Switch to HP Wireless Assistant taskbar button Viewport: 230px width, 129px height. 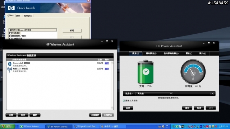coord(59,126)
